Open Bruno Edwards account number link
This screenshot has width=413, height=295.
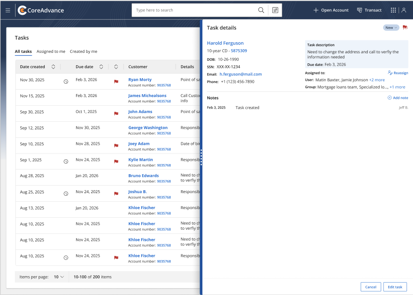164,182
